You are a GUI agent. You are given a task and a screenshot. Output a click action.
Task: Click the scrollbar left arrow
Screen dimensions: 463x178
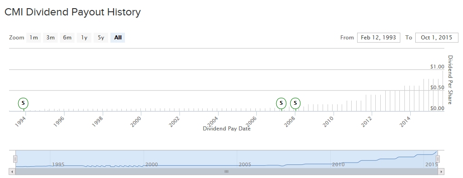[12, 172]
